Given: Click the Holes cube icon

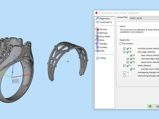Looking at the screenshot, I should (97, 40).
